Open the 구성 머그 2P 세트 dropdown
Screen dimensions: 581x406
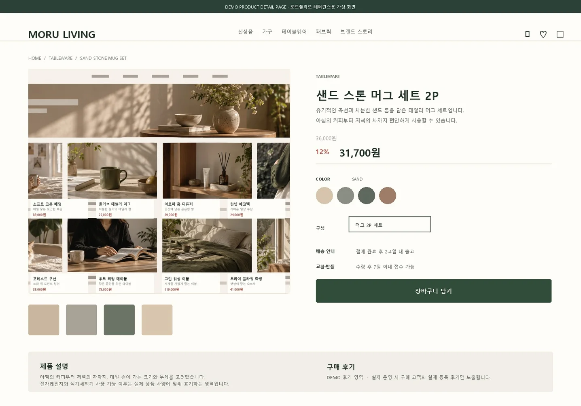tap(390, 224)
